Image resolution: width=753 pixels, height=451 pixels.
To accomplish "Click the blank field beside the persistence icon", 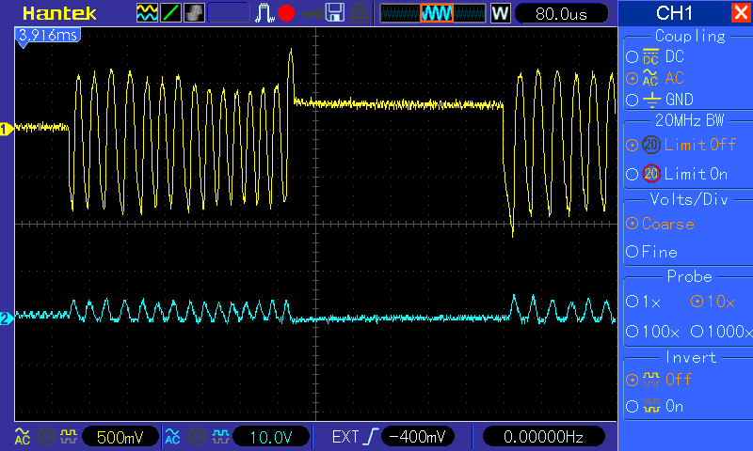I will [x=229, y=13].
